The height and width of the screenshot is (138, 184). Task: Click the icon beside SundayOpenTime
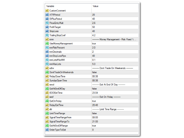[47, 80]
